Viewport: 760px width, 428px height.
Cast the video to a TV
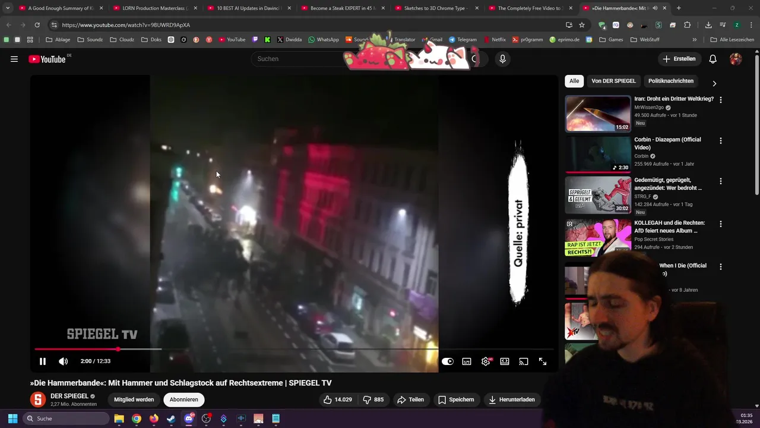point(524,361)
